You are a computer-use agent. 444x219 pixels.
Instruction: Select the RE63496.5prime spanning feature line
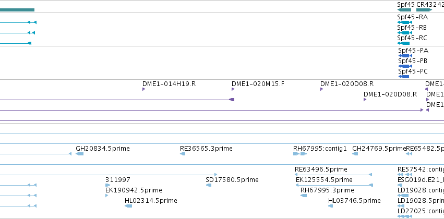click(333, 175)
